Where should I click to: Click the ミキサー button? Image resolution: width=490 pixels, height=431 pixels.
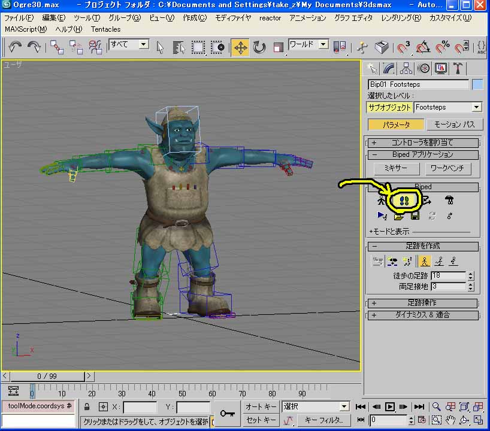[x=396, y=168]
